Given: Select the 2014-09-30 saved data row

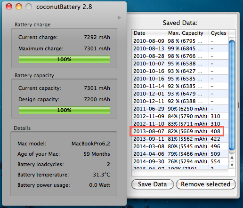Looking at the screenshot, I should pyautogui.click(x=180, y=161).
